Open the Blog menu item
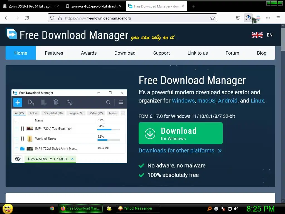This screenshot has height=214, width=285. pos(262,53)
